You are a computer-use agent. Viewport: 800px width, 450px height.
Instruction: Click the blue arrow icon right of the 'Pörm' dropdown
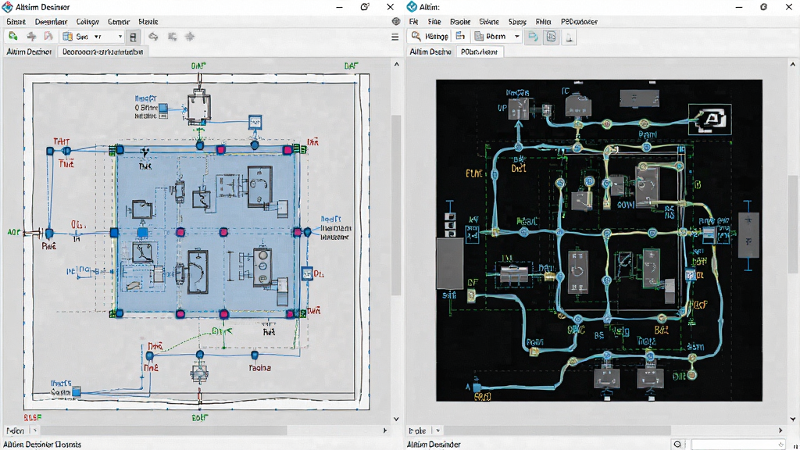click(x=533, y=37)
